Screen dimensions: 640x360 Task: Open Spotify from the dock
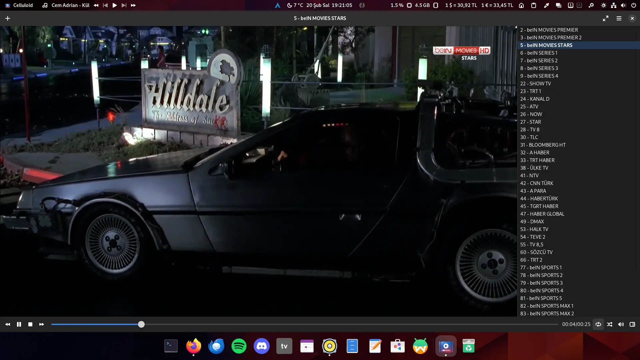pyautogui.click(x=239, y=346)
